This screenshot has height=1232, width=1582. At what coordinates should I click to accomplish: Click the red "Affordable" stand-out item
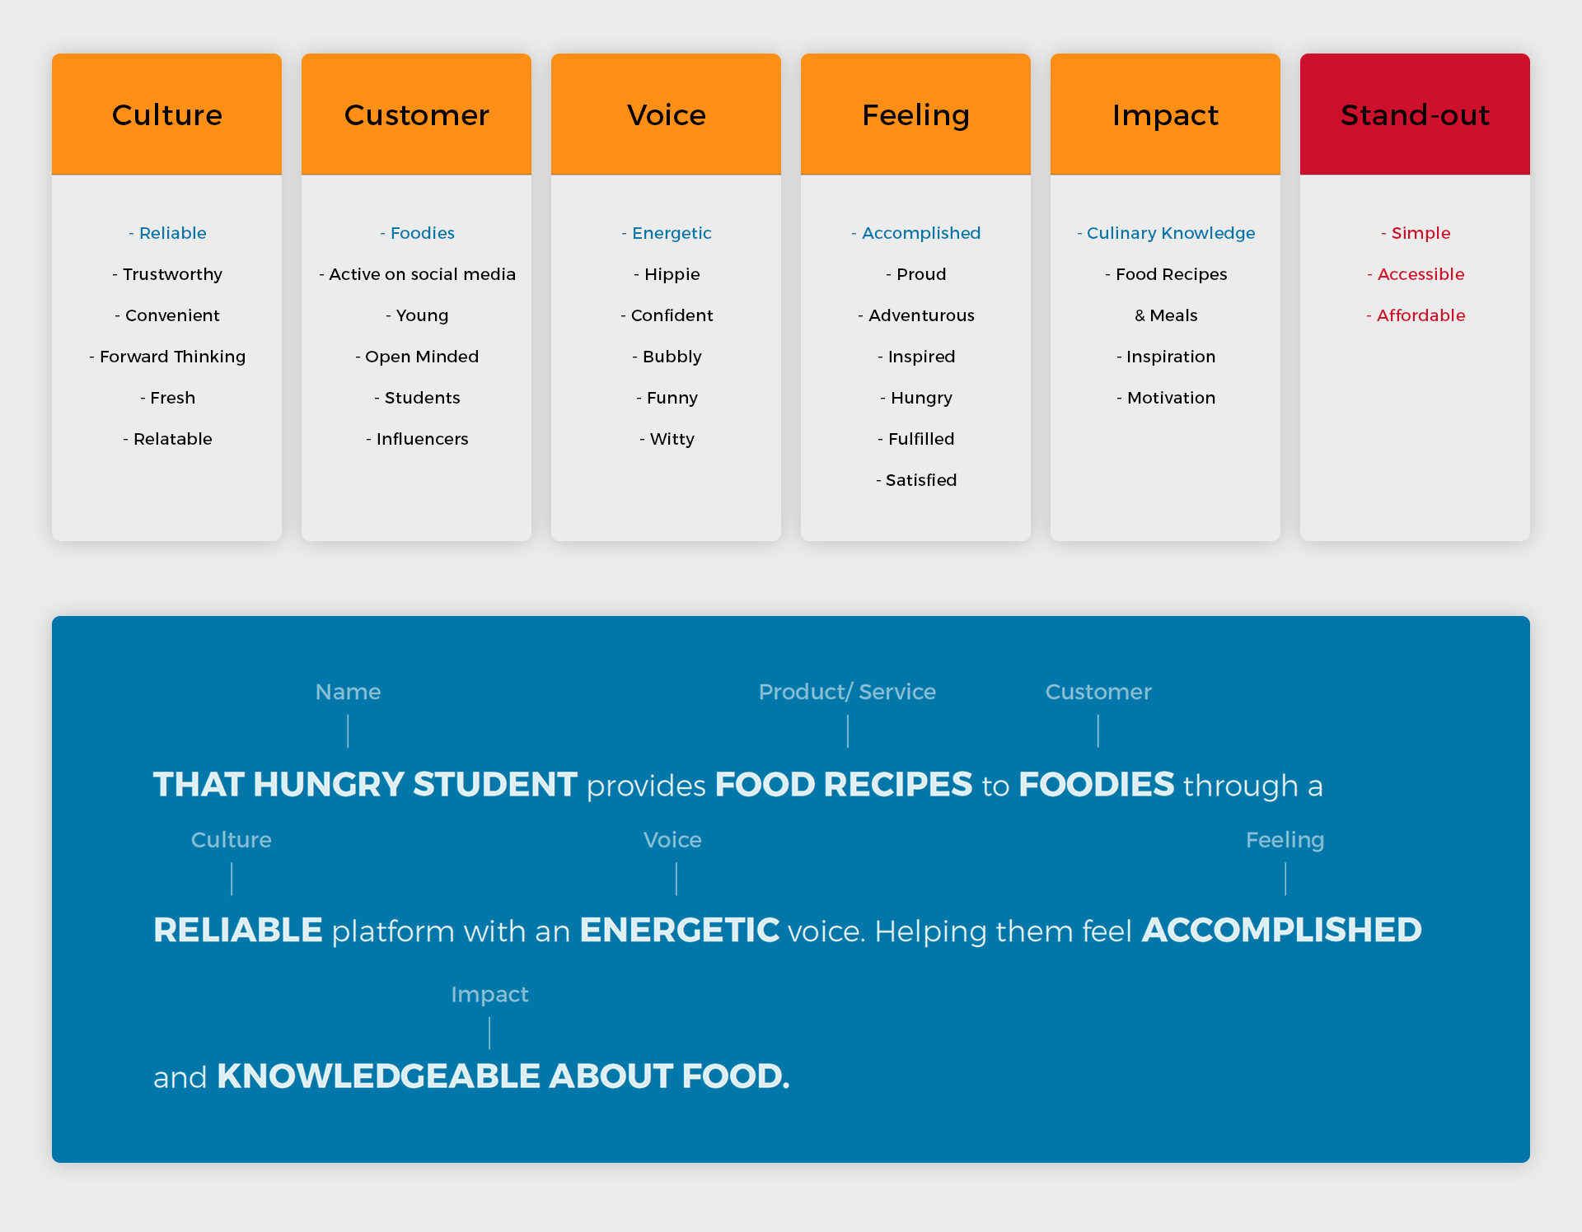coord(1416,315)
